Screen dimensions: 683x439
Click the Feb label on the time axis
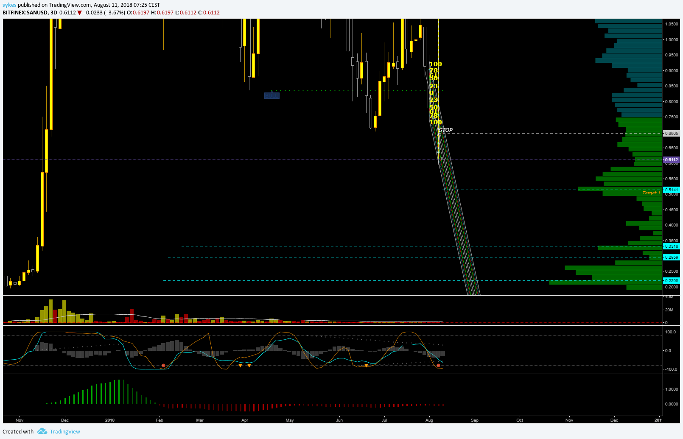(x=160, y=420)
